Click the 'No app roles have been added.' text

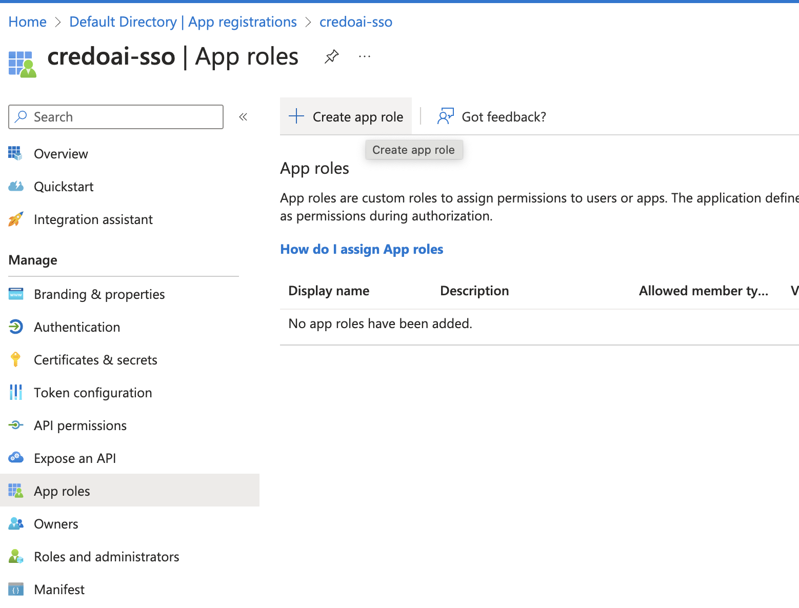click(x=380, y=323)
